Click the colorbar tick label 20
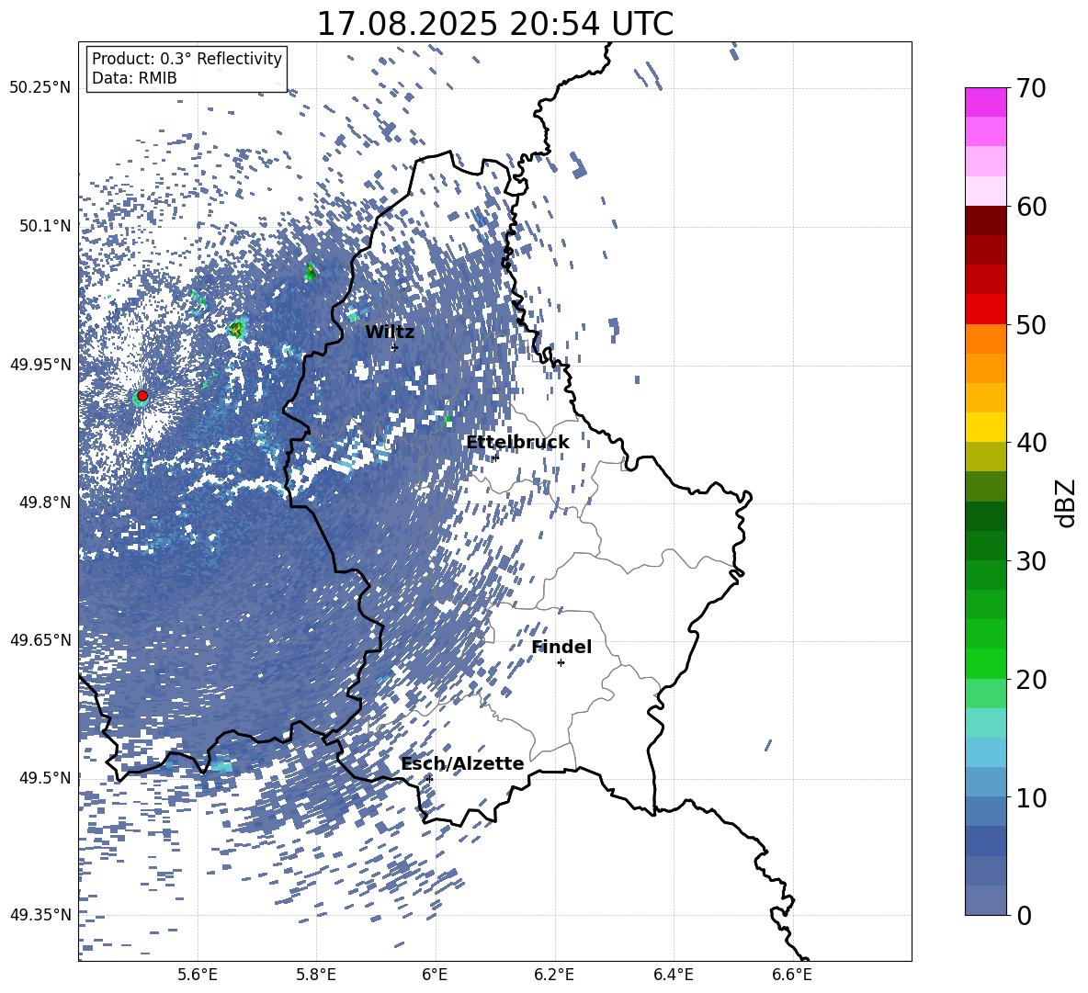The width and height of the screenshot is (1088, 993). (x=1031, y=680)
